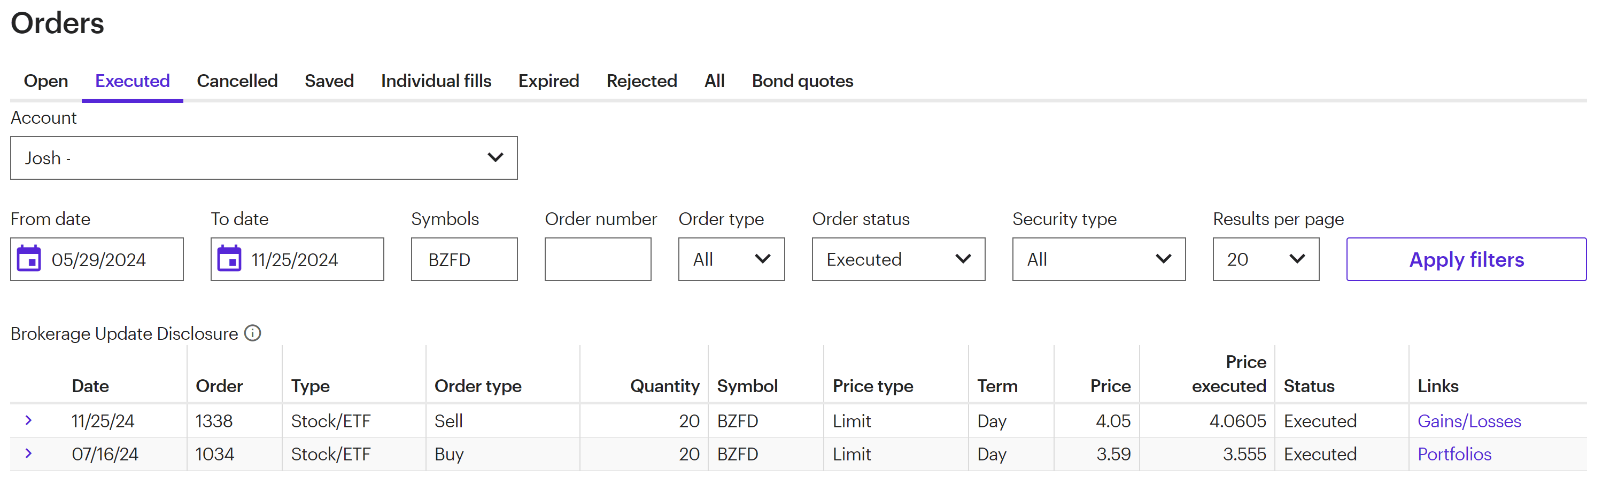Screen dimensions: 1610x494
Task: Expand order 1034 row details
Action: pos(28,453)
